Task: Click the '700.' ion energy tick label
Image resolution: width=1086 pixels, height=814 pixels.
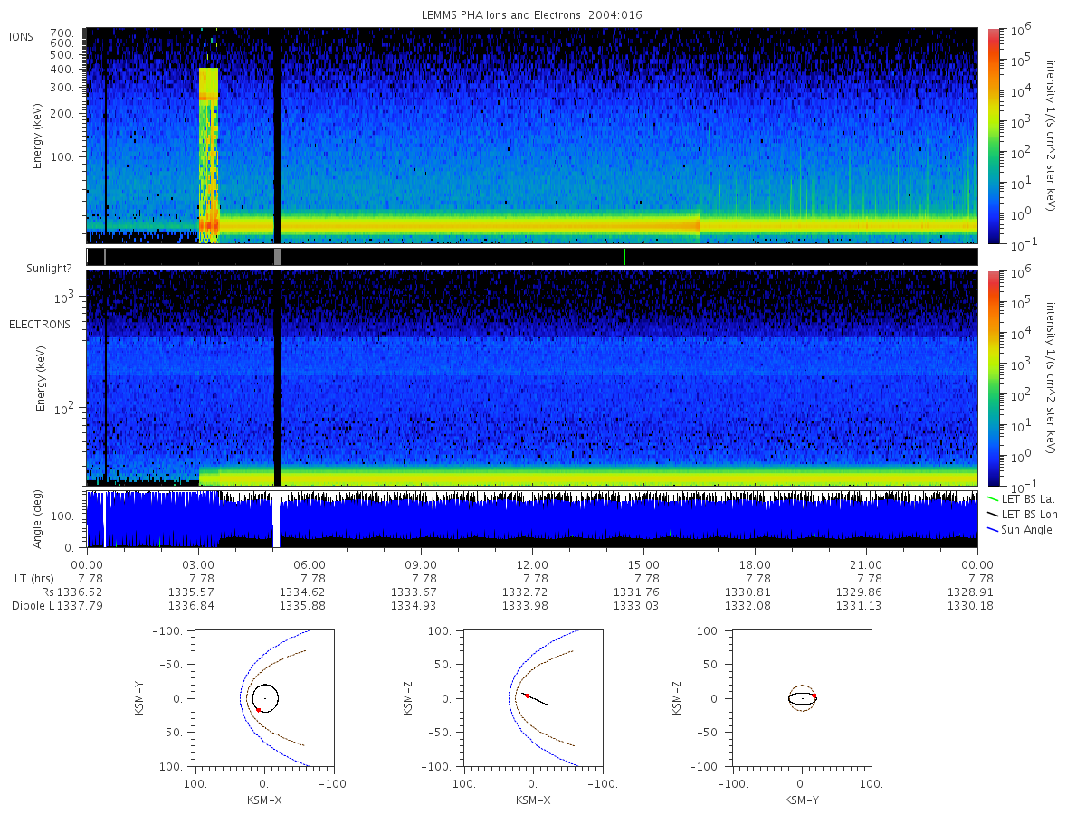Action: 64,32
